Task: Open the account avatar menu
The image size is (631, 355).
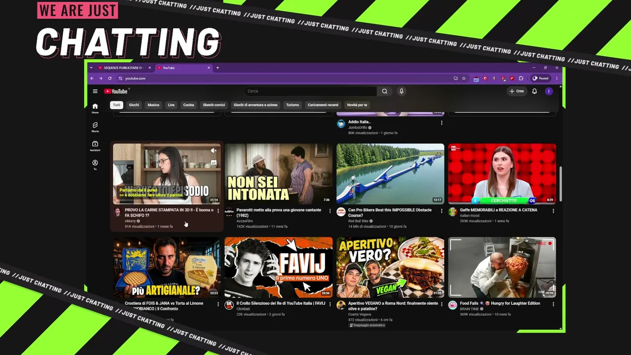Action: pos(549,91)
